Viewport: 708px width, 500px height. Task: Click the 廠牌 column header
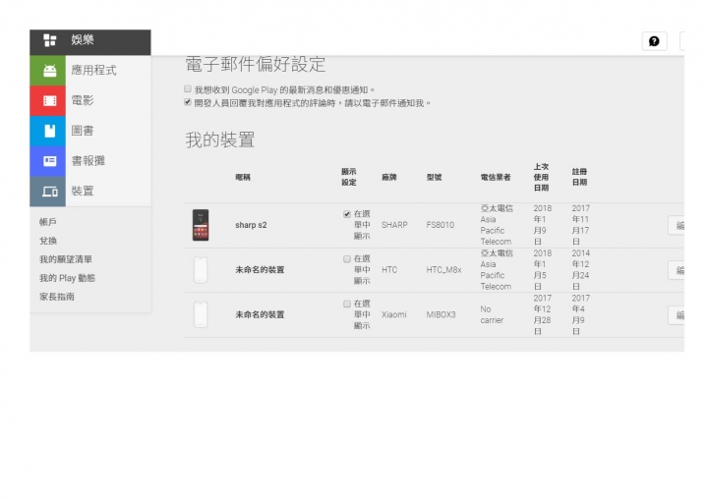389,178
